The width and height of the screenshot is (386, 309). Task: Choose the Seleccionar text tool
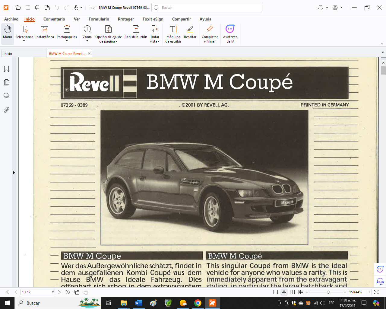coord(24,31)
